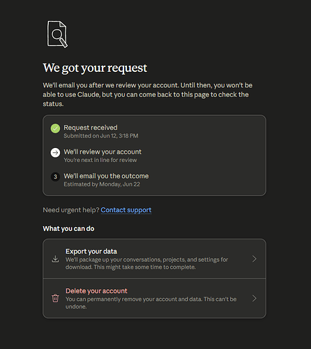Click the arrow icon beside We'll review your account
311x349 pixels.
[x=55, y=153]
